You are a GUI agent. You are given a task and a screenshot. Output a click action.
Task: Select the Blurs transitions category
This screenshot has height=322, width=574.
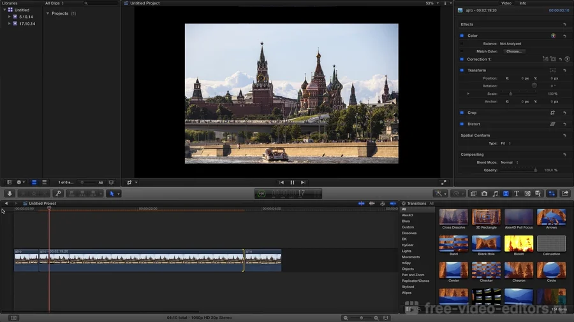[x=406, y=221]
